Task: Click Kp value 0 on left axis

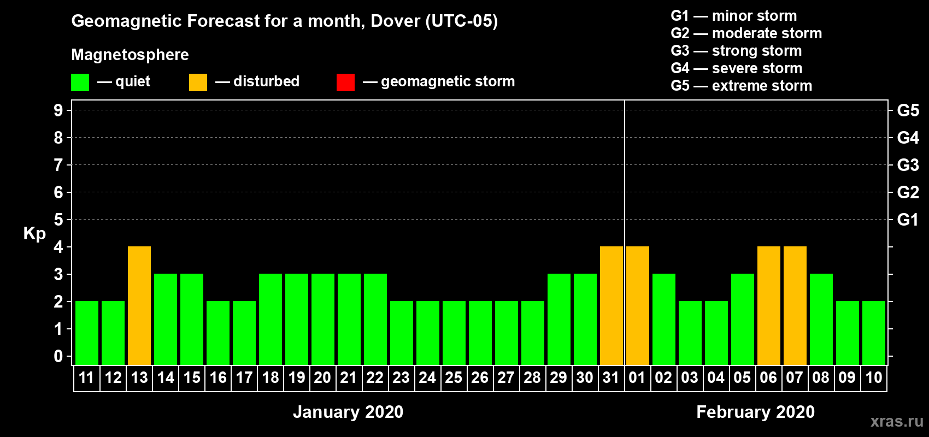Action: (58, 356)
